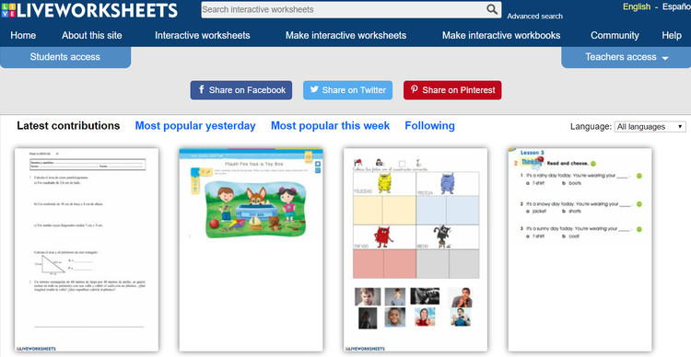Viewport: 691px width, 357px height.
Task: Open the Students access panel
Action: click(x=65, y=57)
